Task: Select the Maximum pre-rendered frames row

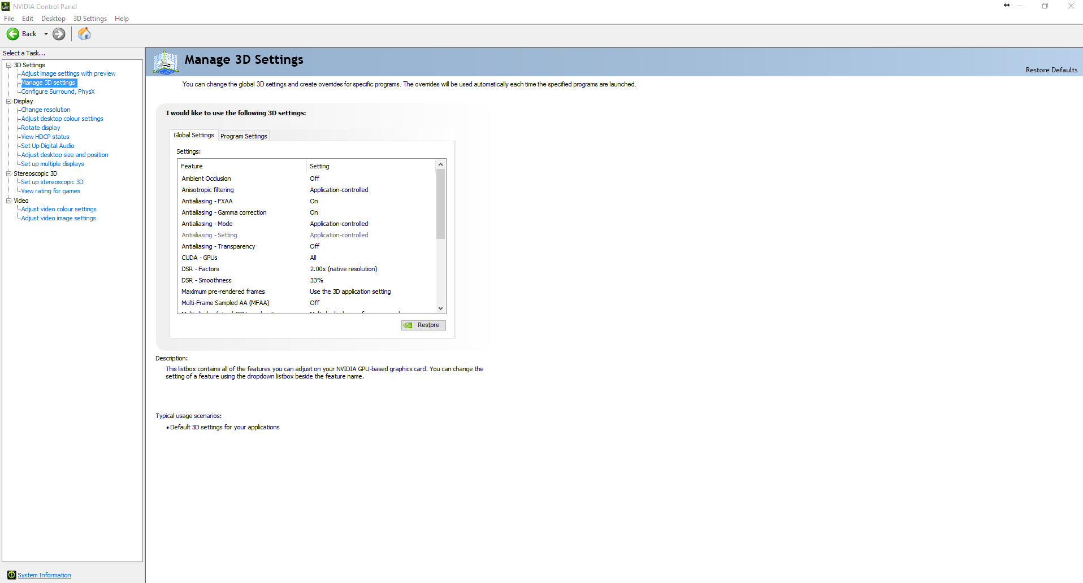Action: [307, 291]
